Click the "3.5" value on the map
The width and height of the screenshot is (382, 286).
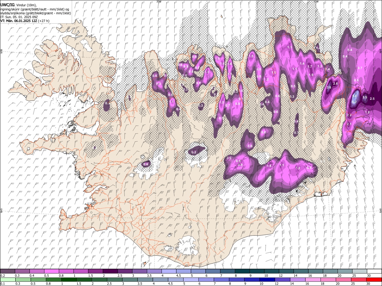tap(365, 97)
